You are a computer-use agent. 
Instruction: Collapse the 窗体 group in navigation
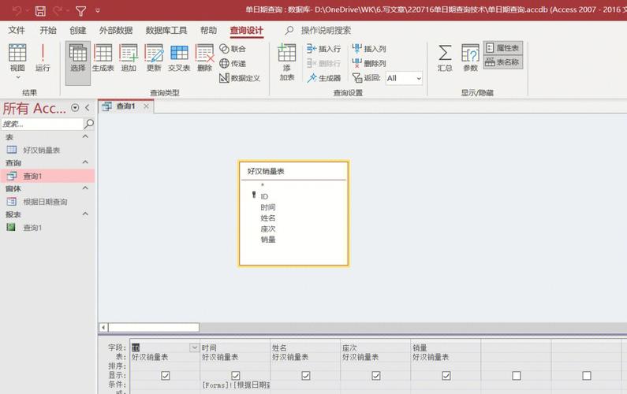85,188
